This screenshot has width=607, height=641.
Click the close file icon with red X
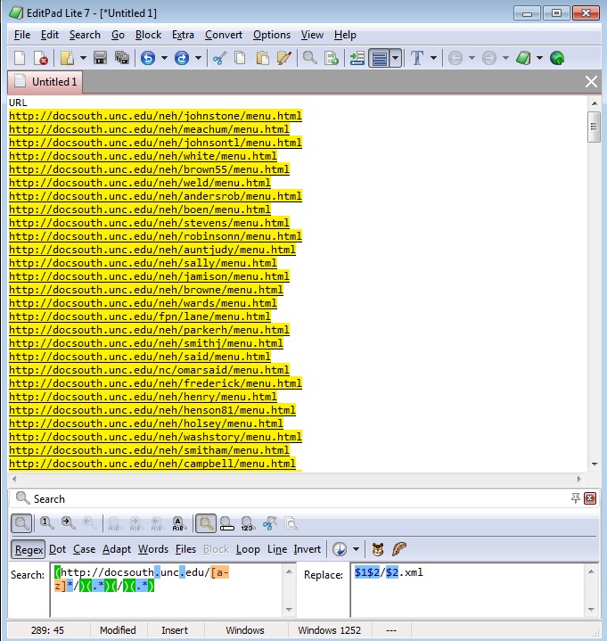pyautogui.click(x=41, y=58)
